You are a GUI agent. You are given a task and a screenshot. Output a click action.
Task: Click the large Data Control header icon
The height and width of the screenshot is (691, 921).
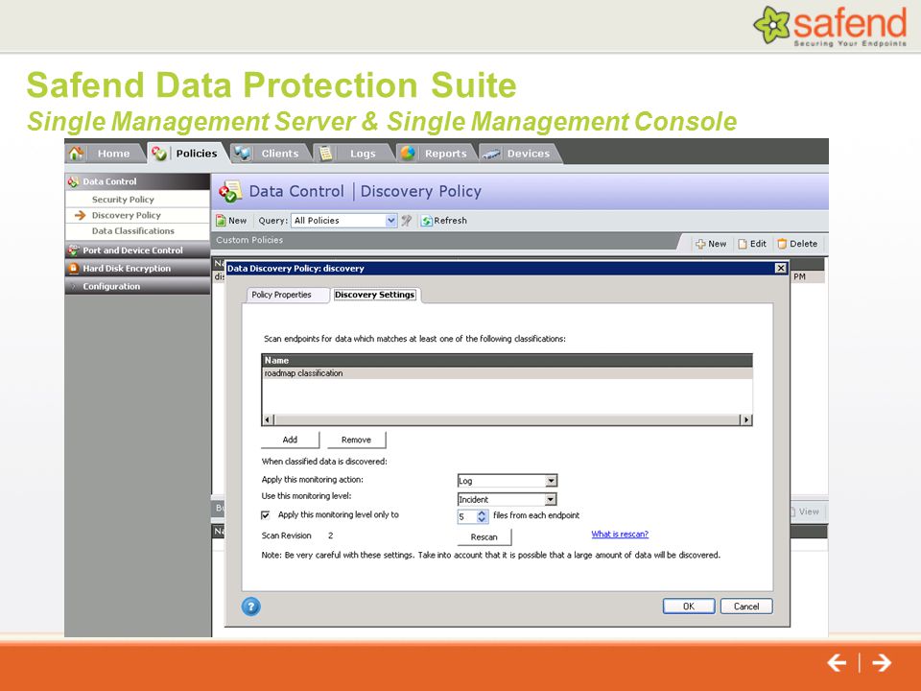click(230, 192)
